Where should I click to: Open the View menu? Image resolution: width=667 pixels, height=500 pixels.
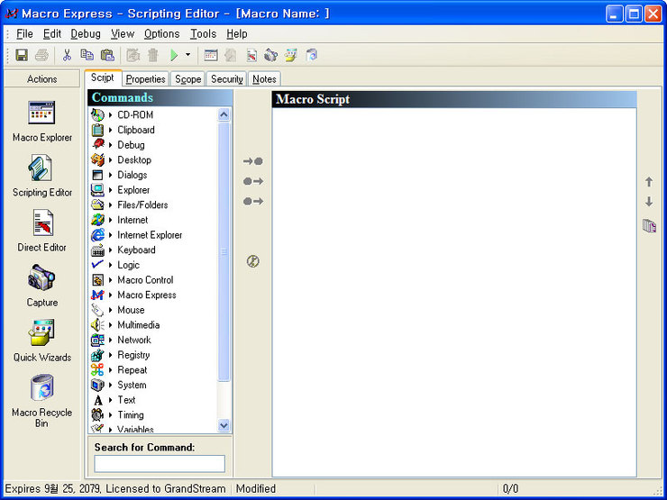pos(123,33)
